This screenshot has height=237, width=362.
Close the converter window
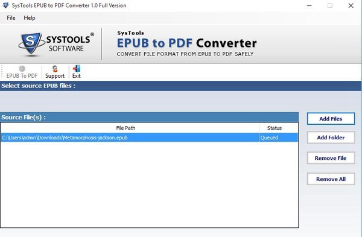(351, 5)
